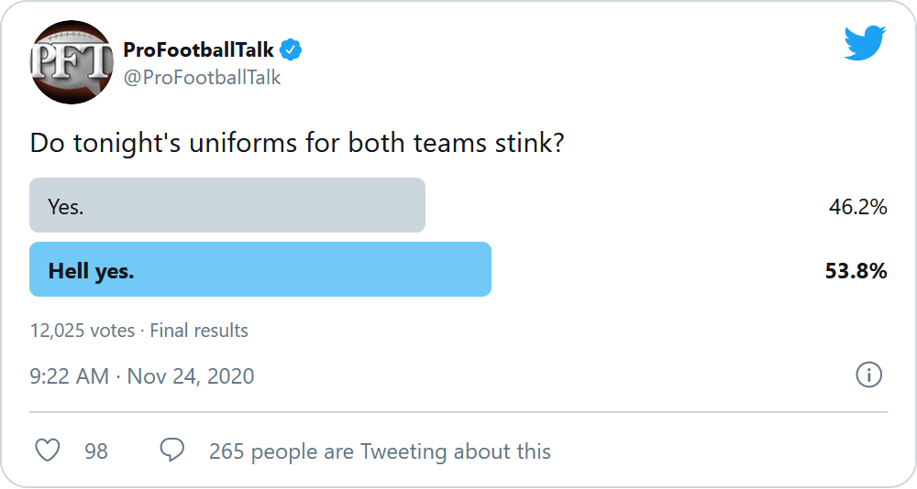The width and height of the screenshot is (917, 489).
Task: Click the Twitter bird logo
Action: [865, 43]
